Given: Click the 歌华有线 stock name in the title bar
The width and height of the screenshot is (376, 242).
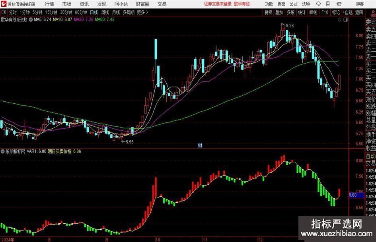Looking at the screenshot, I should tap(242, 4).
